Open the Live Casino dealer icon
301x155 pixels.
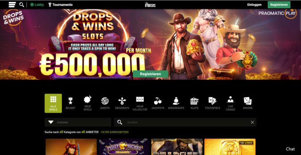231,99
